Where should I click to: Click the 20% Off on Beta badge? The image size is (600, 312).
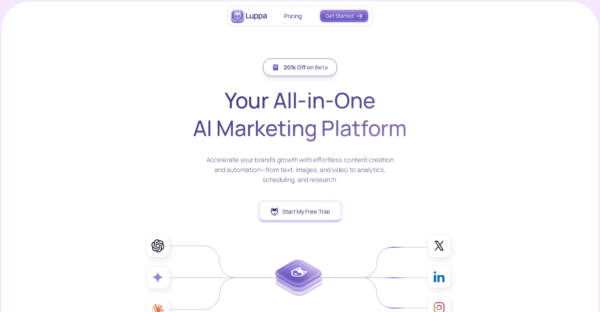point(300,67)
